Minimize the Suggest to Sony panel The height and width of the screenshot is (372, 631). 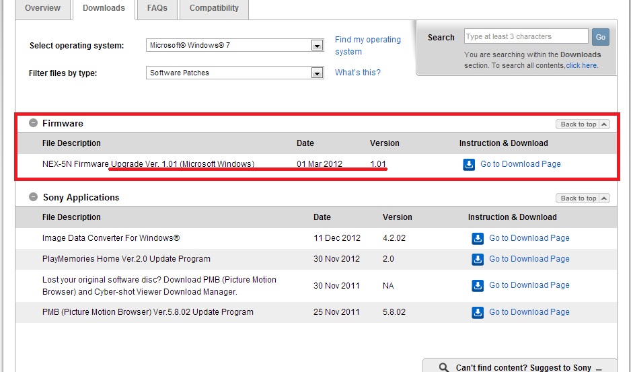pos(599,369)
